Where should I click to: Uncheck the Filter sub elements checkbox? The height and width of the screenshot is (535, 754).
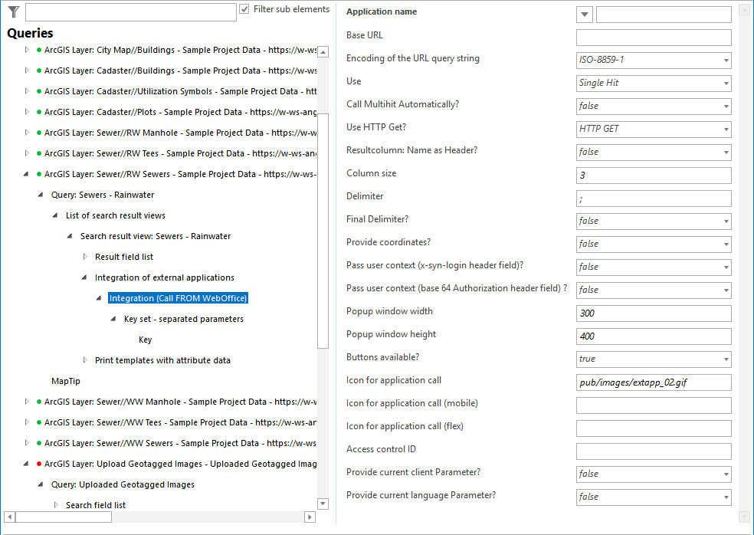[x=246, y=8]
